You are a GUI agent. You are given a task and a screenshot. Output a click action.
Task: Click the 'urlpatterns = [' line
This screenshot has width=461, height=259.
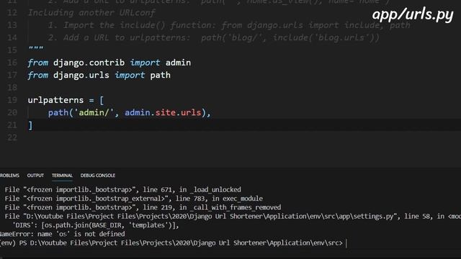tap(66, 100)
